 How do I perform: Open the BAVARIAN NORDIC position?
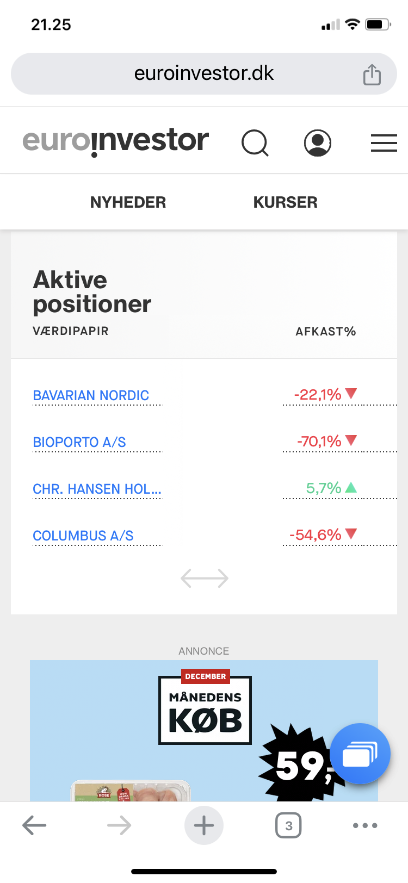[x=91, y=395]
